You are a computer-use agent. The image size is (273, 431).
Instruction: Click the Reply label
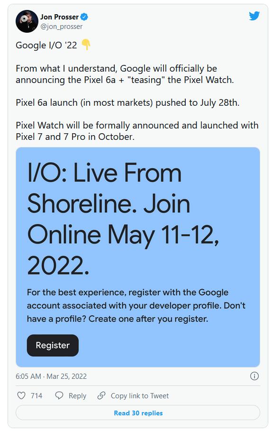(x=77, y=396)
